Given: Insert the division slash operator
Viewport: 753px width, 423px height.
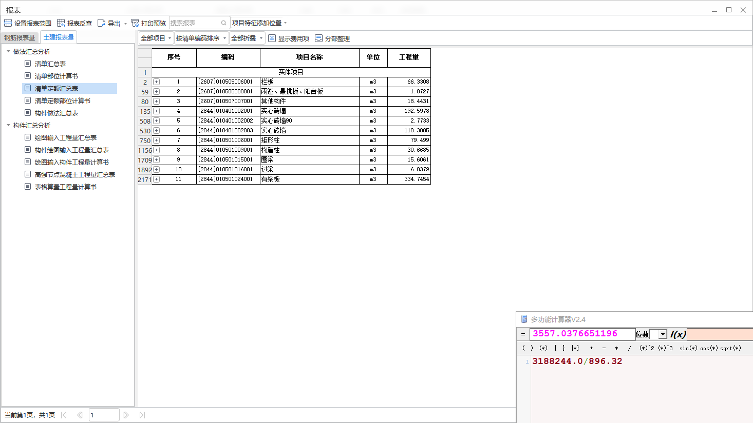Looking at the screenshot, I should pos(630,348).
